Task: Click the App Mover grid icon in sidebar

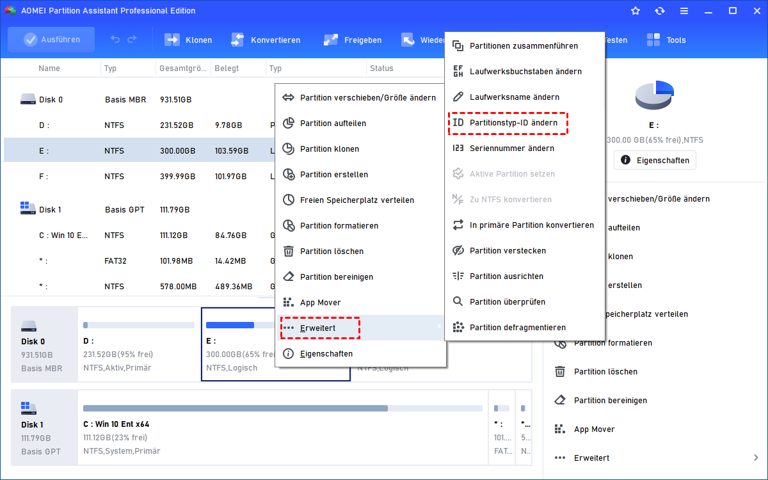Action: 560,429
